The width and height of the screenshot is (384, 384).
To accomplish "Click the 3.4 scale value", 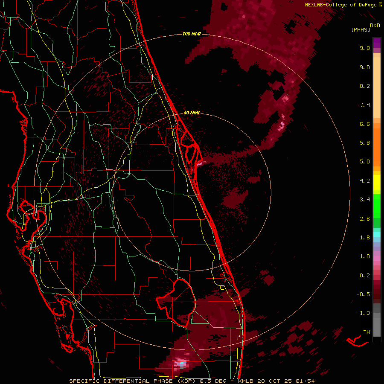I will click(x=365, y=200).
